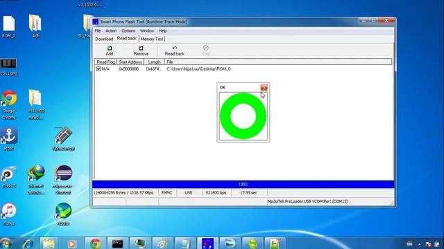This screenshot has width=444, height=249.
Task: Open ROM_0 file on desktop
Action: (9, 26)
